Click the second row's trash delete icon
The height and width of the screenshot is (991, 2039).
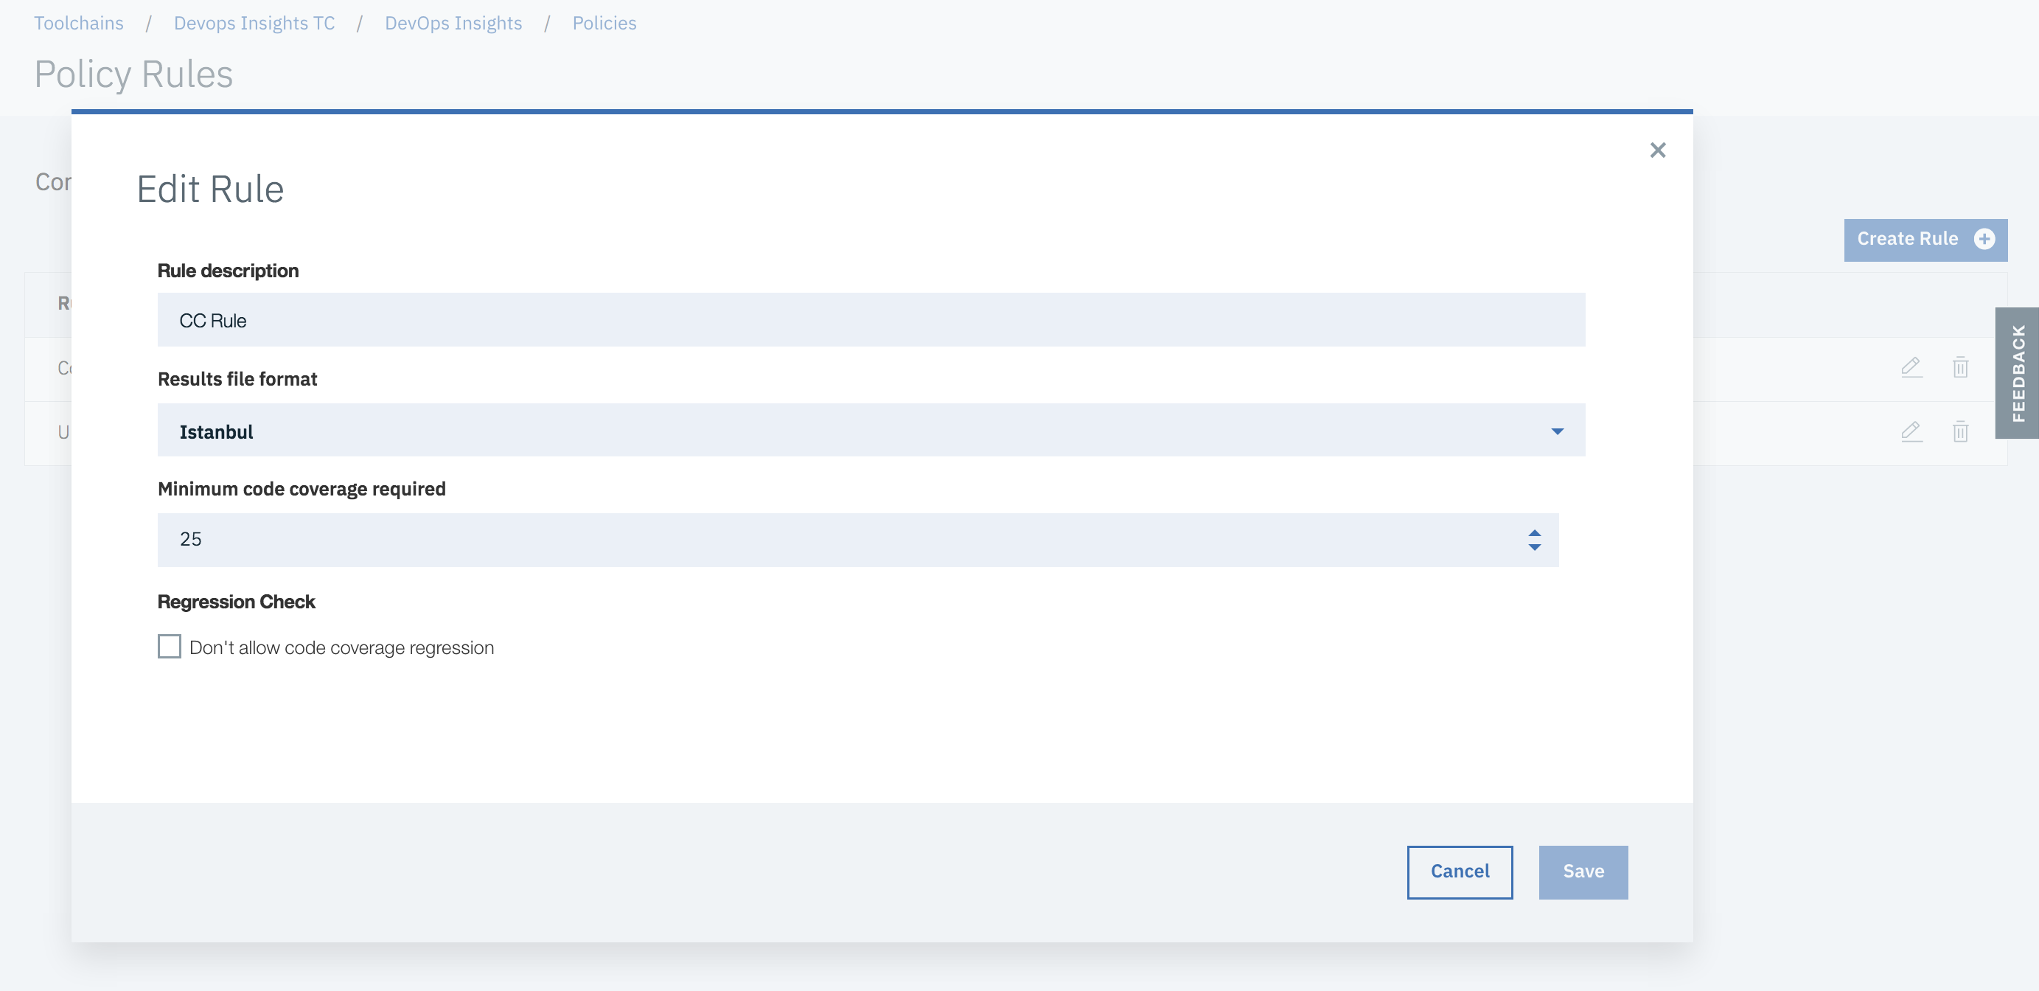point(1960,431)
